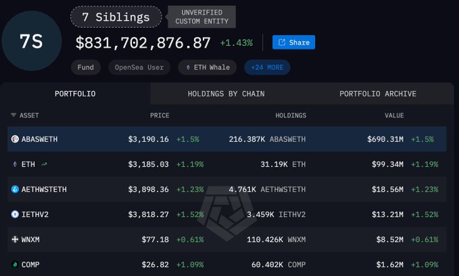Click the Fund tag
Image resolution: width=459 pixels, height=276 pixels.
tap(86, 67)
